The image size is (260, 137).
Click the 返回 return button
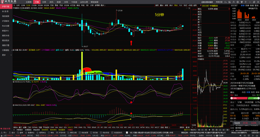[195, 5]
